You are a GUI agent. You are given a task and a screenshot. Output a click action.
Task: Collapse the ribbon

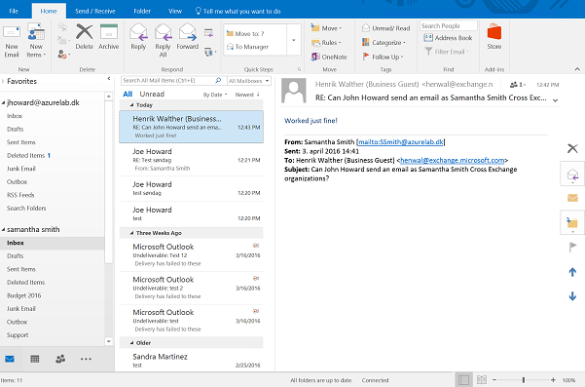click(577, 69)
